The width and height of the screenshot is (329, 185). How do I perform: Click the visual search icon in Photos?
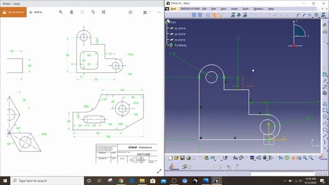click(131, 12)
